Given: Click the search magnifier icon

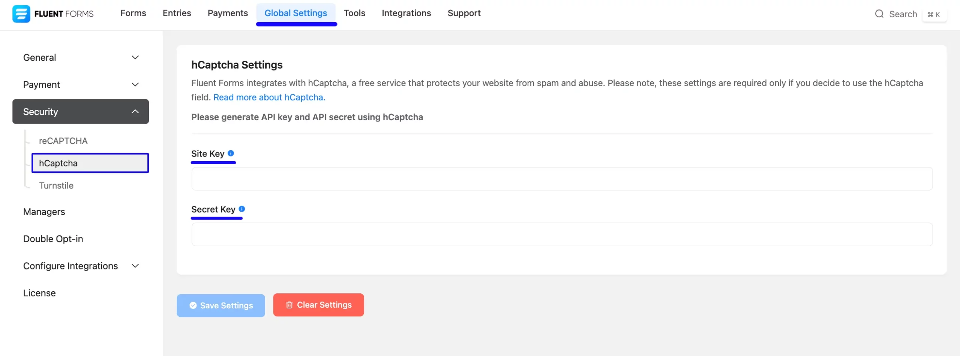Looking at the screenshot, I should tap(879, 14).
